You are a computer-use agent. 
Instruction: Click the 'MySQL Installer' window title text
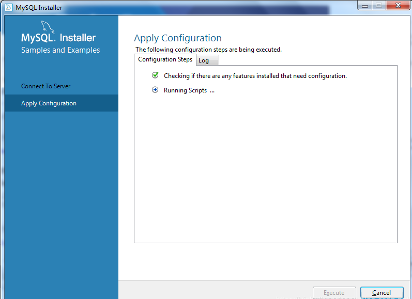[x=39, y=7]
